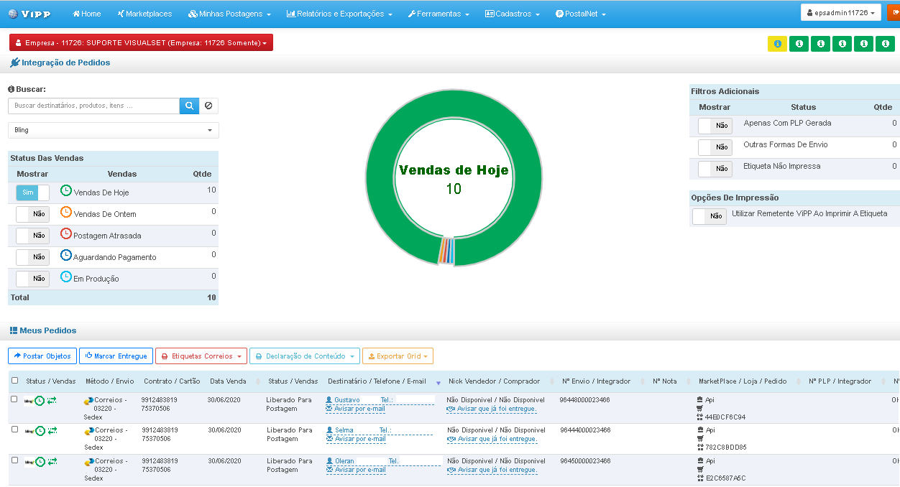The height and width of the screenshot is (487, 900).
Task: Click orange clock icon for Vendas De Ontem
Action: pyautogui.click(x=66, y=213)
